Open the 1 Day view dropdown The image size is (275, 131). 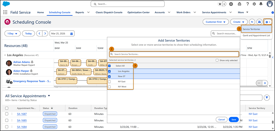[x=12, y=34]
